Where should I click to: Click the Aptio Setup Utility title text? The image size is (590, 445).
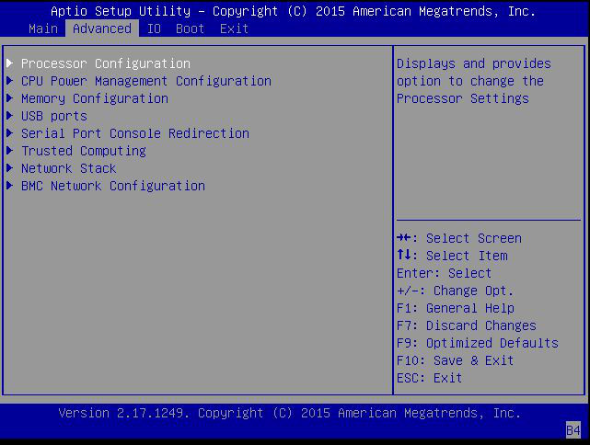tap(293, 11)
